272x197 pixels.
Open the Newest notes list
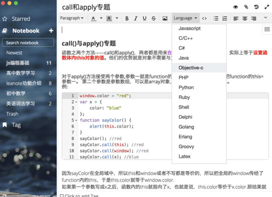click(x=14, y=53)
